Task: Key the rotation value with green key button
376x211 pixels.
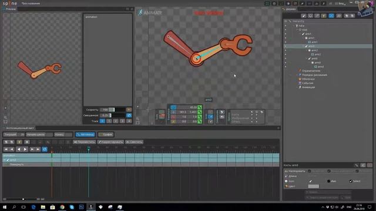Action: coord(200,107)
